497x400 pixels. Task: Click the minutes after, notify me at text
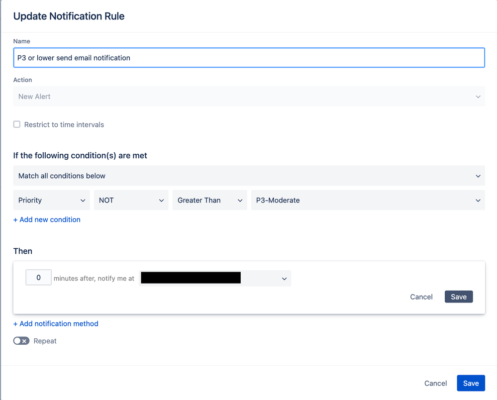click(x=94, y=278)
